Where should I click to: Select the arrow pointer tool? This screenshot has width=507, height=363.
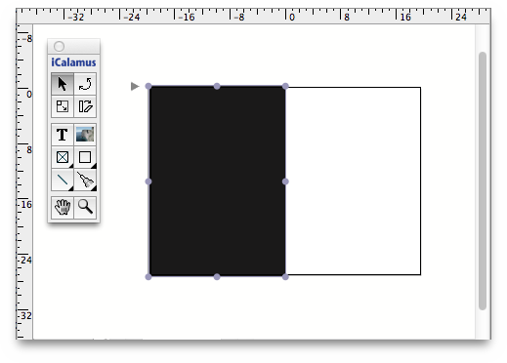tap(63, 84)
